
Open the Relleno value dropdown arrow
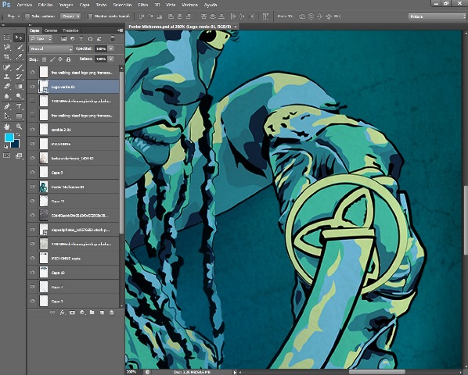click(110, 59)
